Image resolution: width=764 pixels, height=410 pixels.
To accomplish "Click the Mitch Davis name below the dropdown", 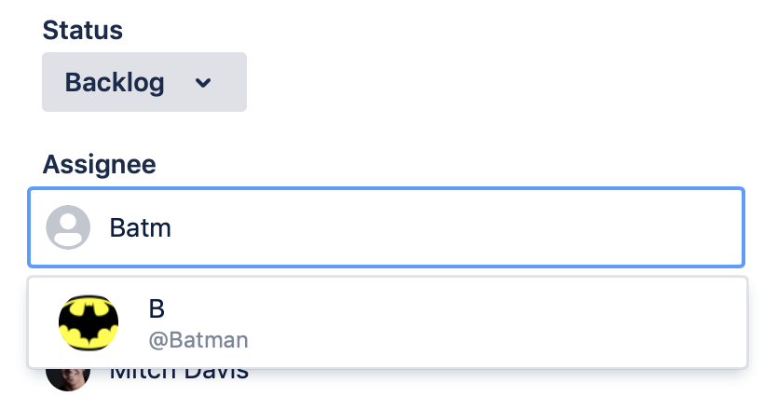I will click(179, 375).
